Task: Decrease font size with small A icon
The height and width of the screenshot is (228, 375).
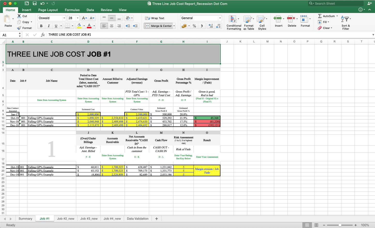Action: [92, 18]
